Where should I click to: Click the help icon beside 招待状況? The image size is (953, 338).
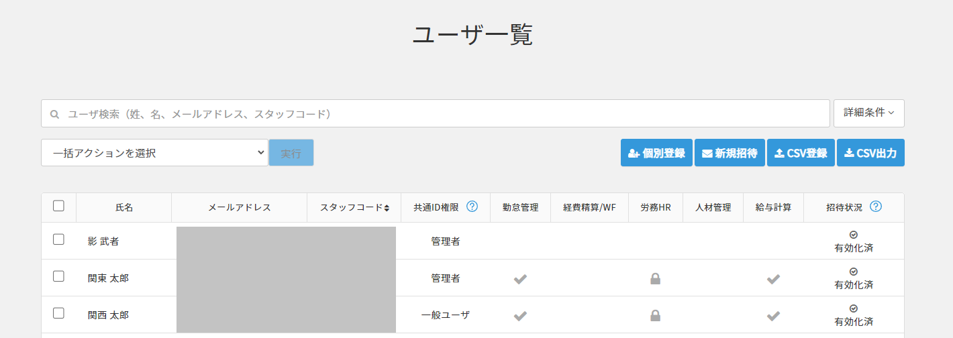(x=875, y=207)
